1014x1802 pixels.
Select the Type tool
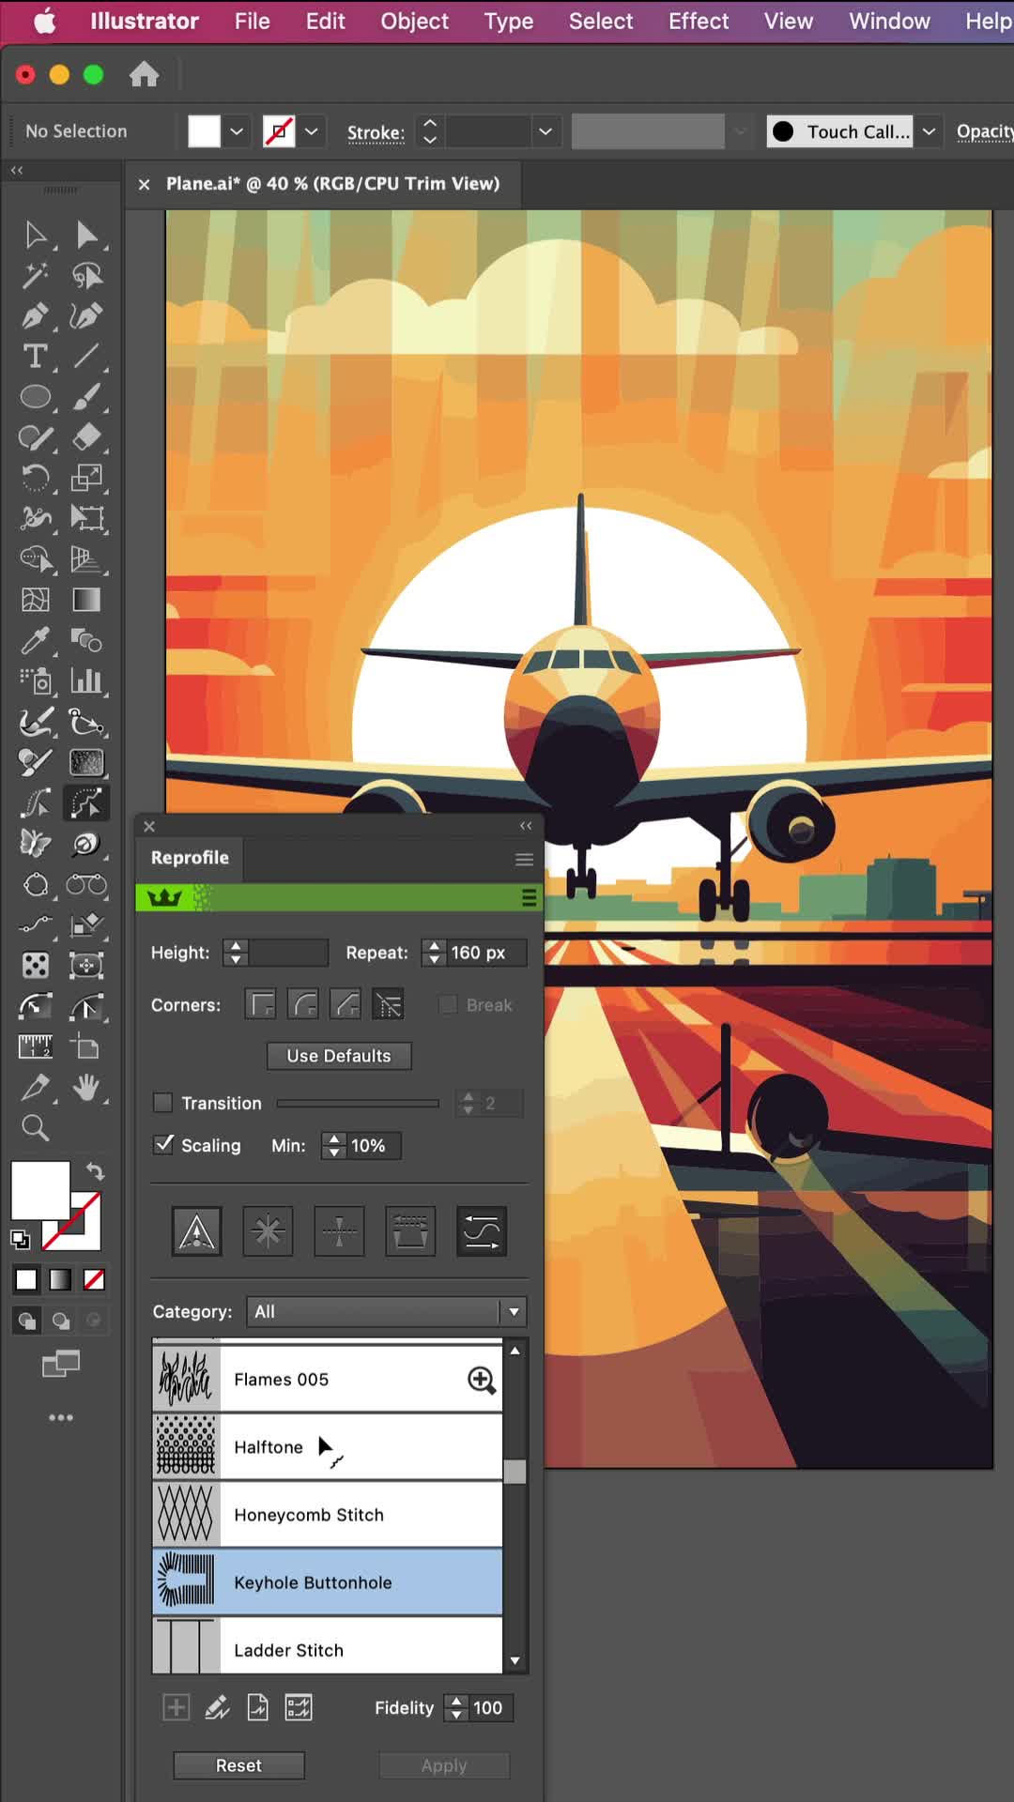[x=36, y=357]
